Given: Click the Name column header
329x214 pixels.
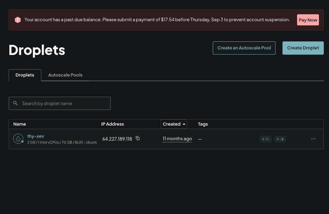Looking at the screenshot, I should 19,124.
